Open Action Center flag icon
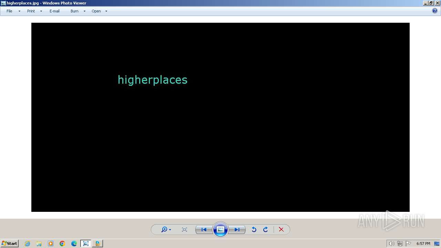This screenshot has width=441, height=248. click(408, 244)
